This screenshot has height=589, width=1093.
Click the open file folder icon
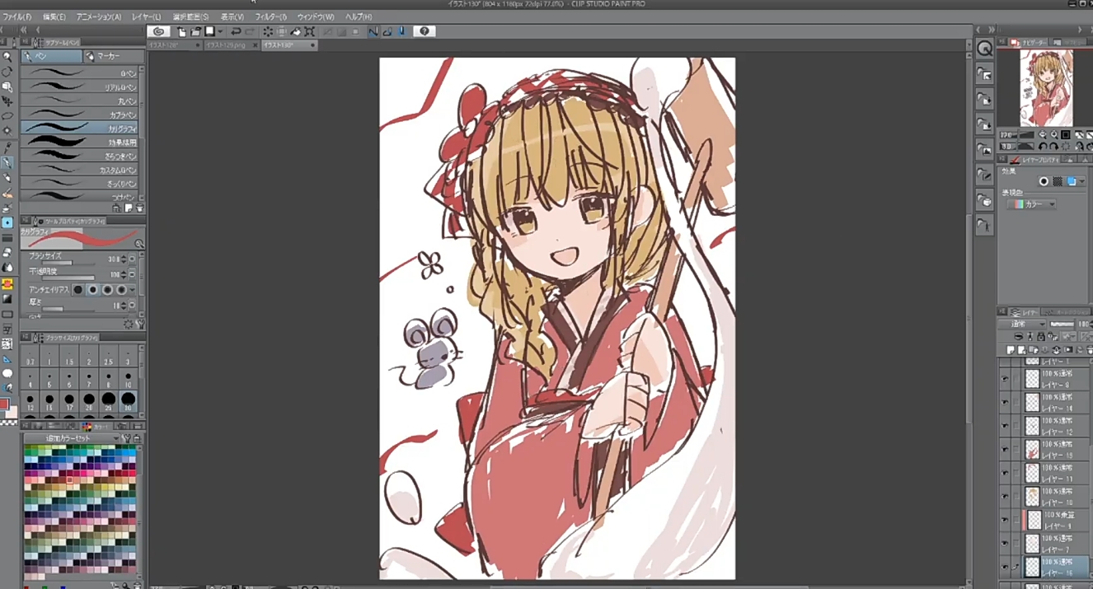[x=196, y=31]
